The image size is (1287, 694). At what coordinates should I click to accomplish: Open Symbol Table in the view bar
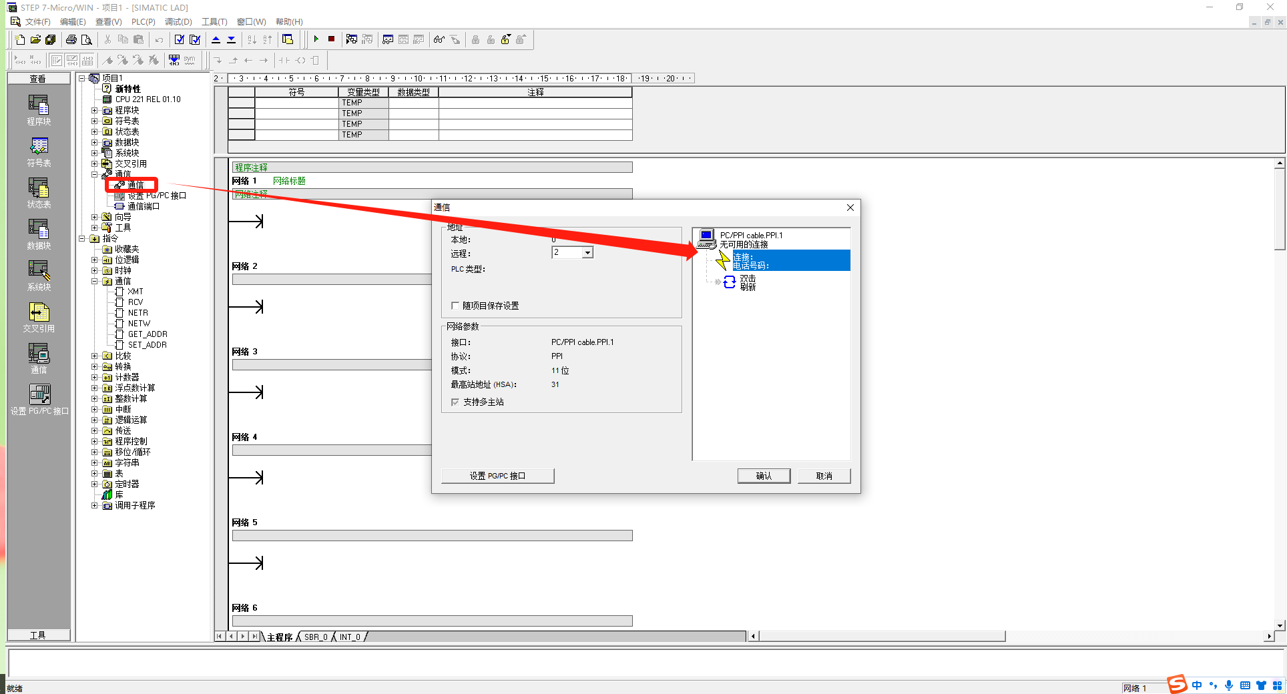[39, 151]
